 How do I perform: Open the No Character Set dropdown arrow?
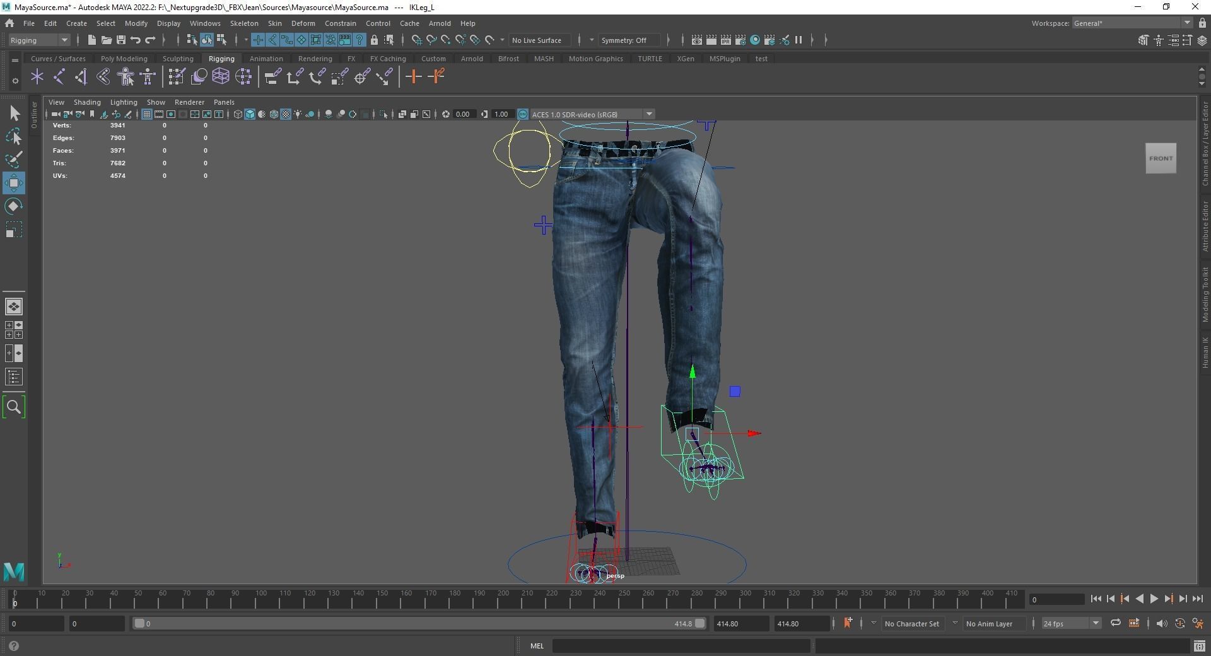click(874, 623)
